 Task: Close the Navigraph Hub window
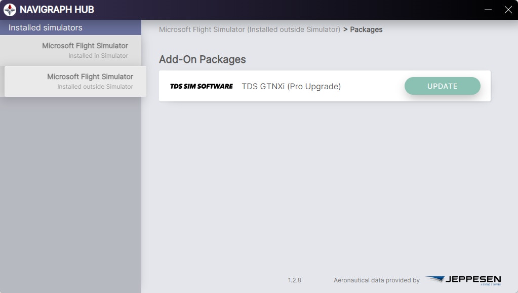click(508, 10)
